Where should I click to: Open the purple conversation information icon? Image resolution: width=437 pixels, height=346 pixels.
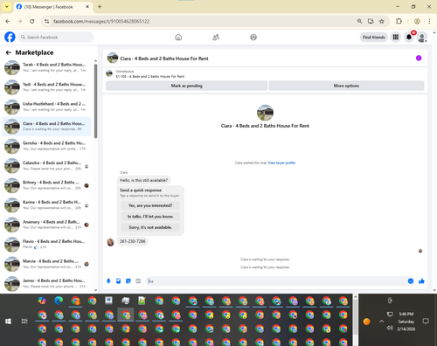[x=419, y=58]
